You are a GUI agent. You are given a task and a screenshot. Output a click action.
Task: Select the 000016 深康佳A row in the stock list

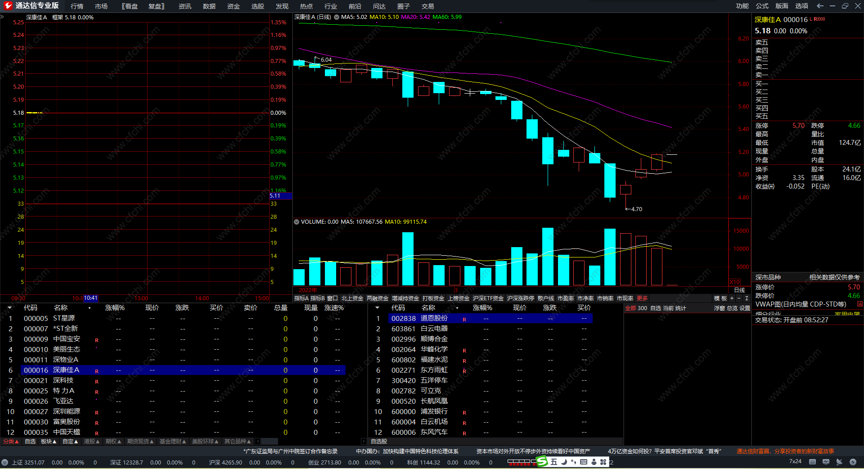(x=183, y=370)
